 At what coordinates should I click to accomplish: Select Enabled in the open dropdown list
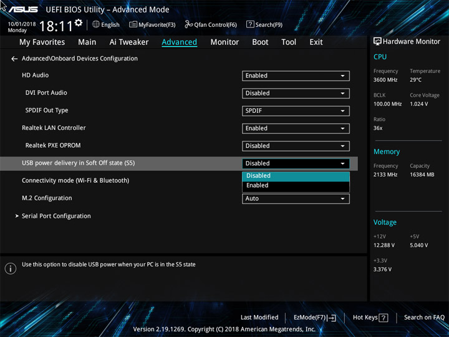296,185
